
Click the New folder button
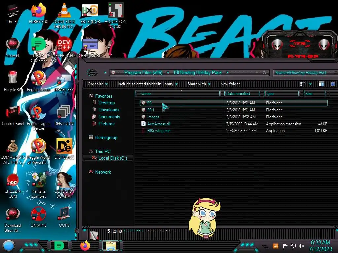point(230,84)
